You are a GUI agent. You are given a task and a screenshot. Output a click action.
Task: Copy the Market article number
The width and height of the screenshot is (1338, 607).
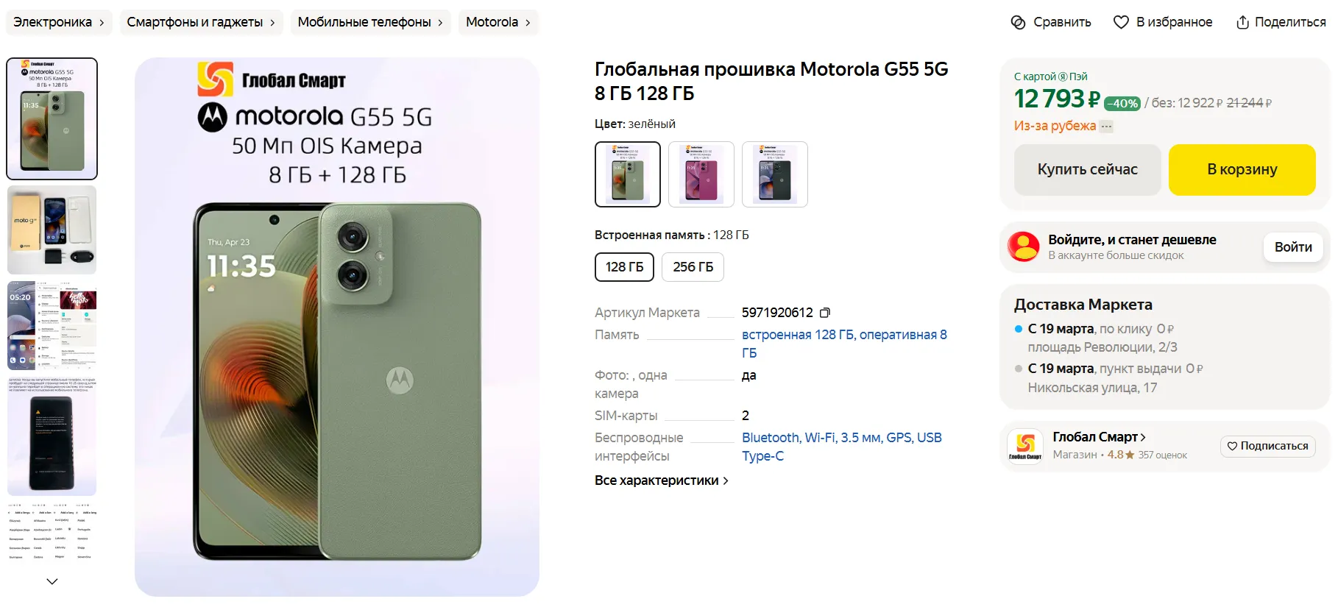825,313
